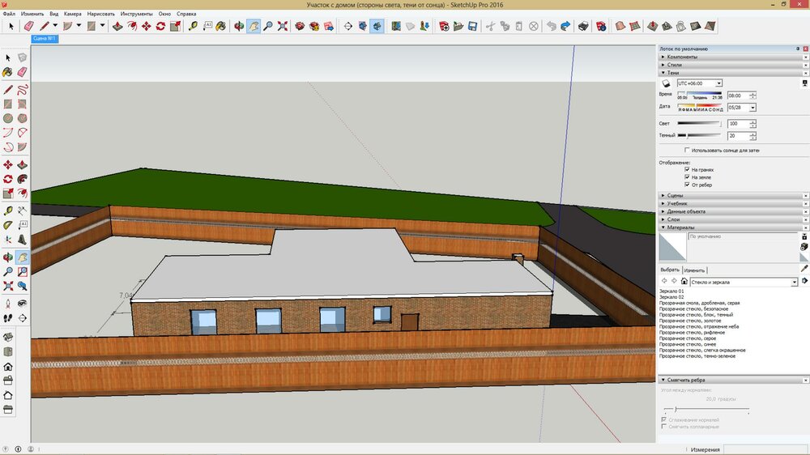
Task: Select the Push/Pull tool in top toolbar
Action: point(117,26)
